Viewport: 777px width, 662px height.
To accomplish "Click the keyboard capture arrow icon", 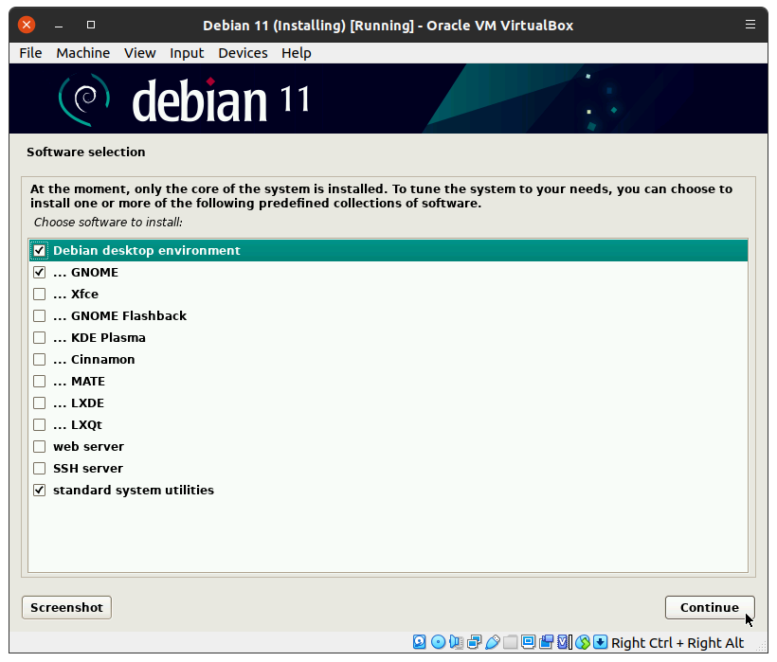I will (601, 642).
